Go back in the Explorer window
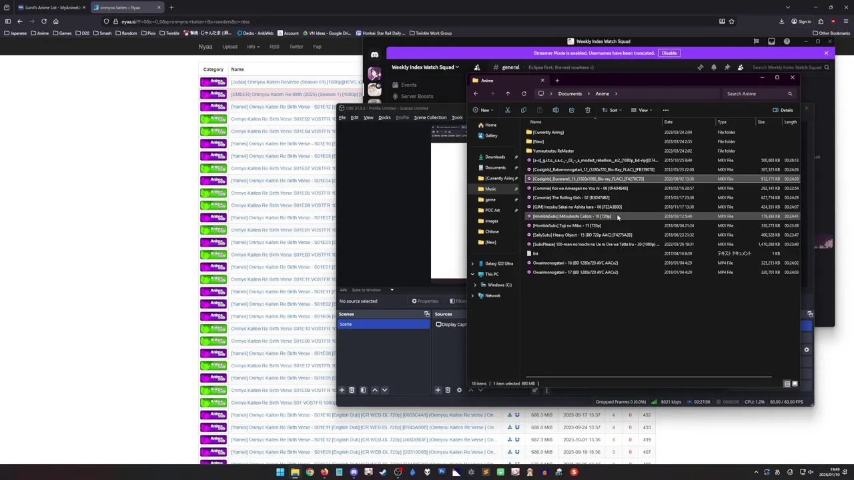Screen dimensions: 854x480 [x=476, y=94]
